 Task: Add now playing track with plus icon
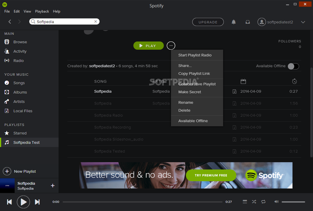pyautogui.click(x=53, y=186)
